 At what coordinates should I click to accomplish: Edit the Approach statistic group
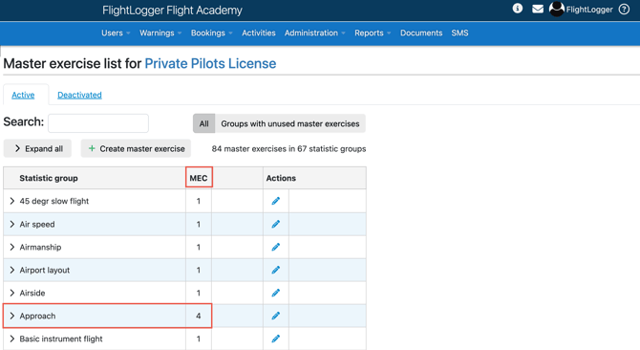tap(276, 316)
